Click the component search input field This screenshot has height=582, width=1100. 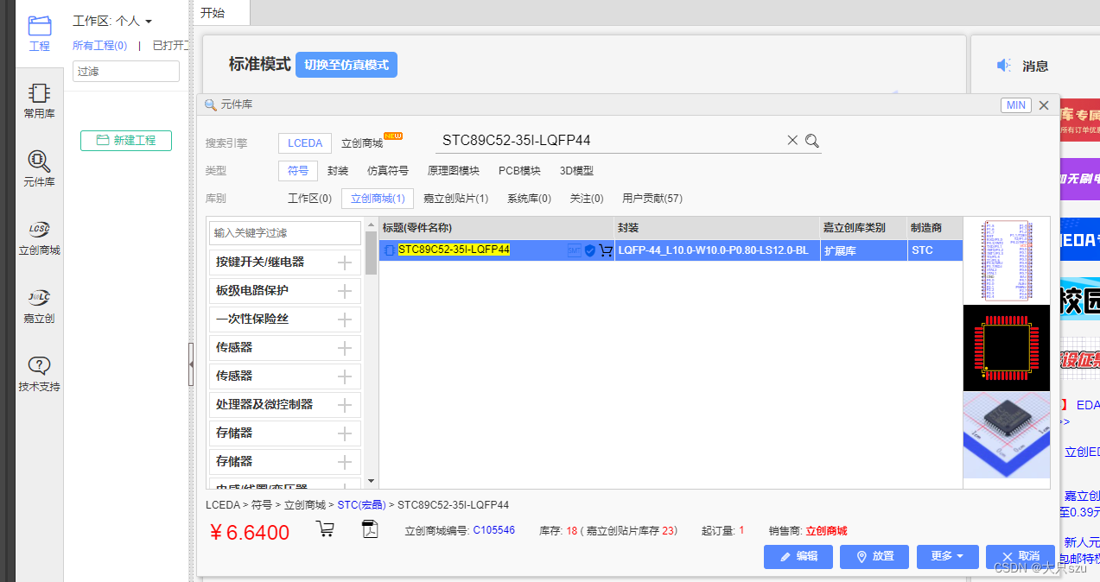(x=610, y=141)
